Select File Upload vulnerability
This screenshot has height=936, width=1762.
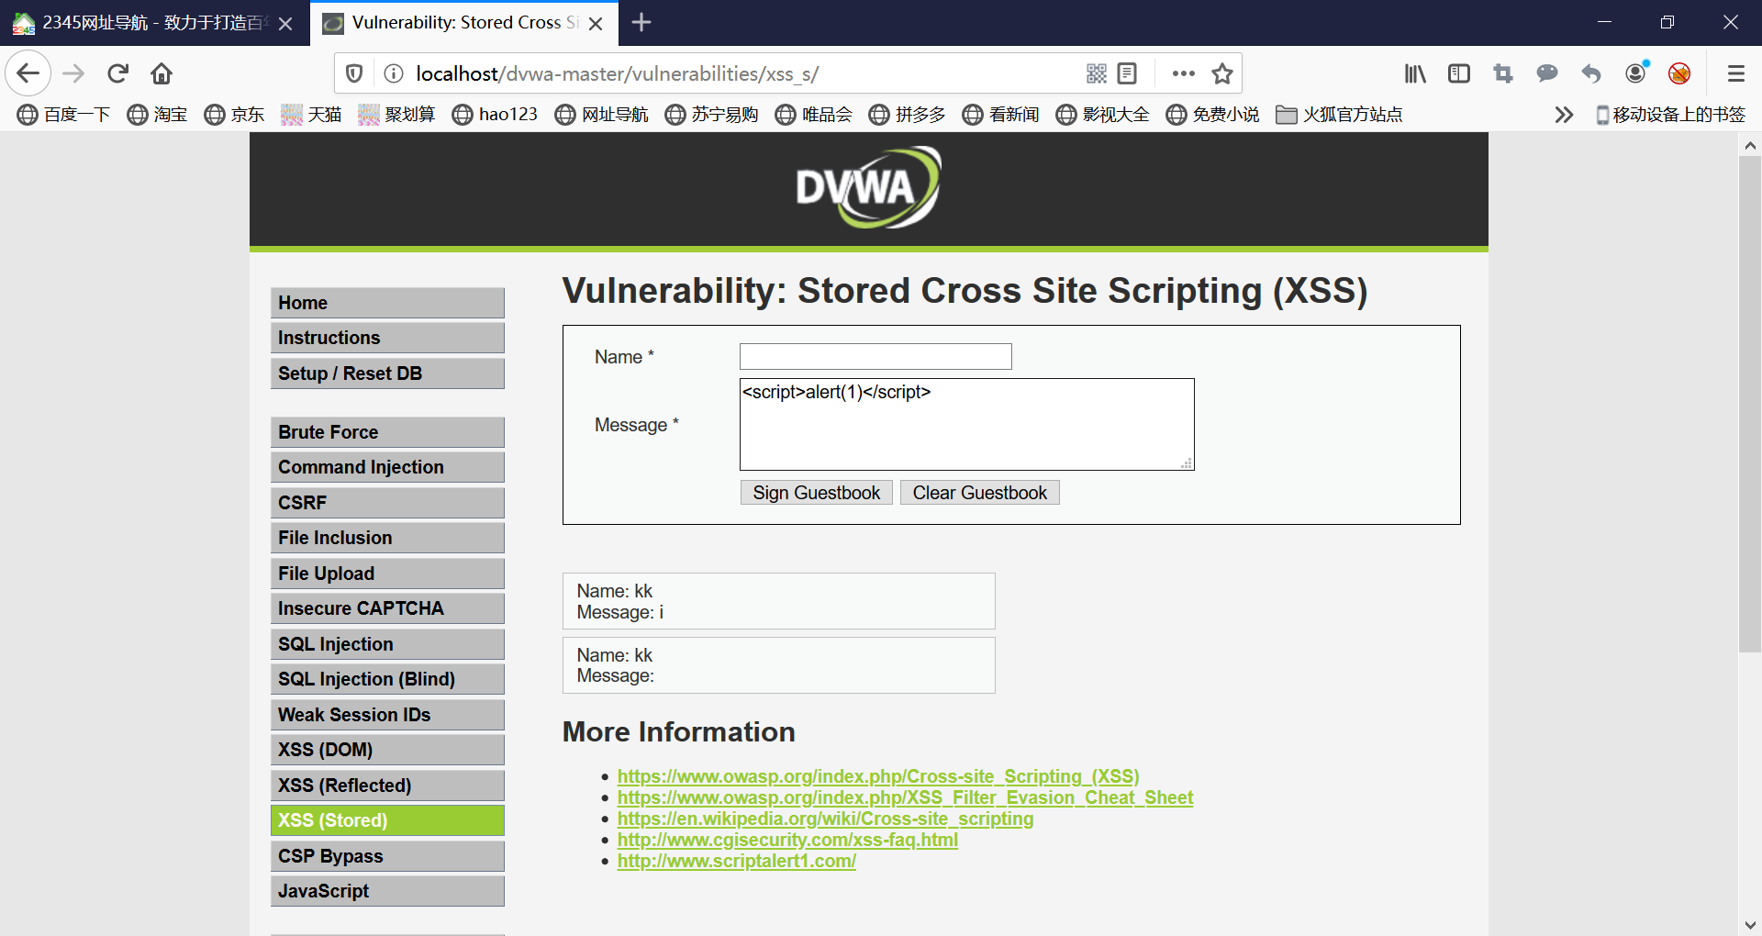click(387, 574)
